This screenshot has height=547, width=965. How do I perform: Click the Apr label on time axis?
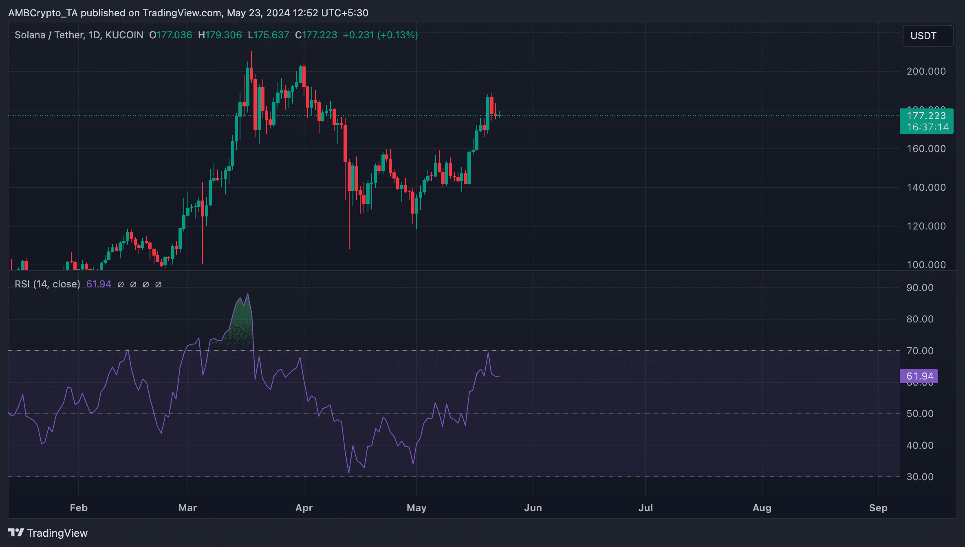(x=304, y=508)
